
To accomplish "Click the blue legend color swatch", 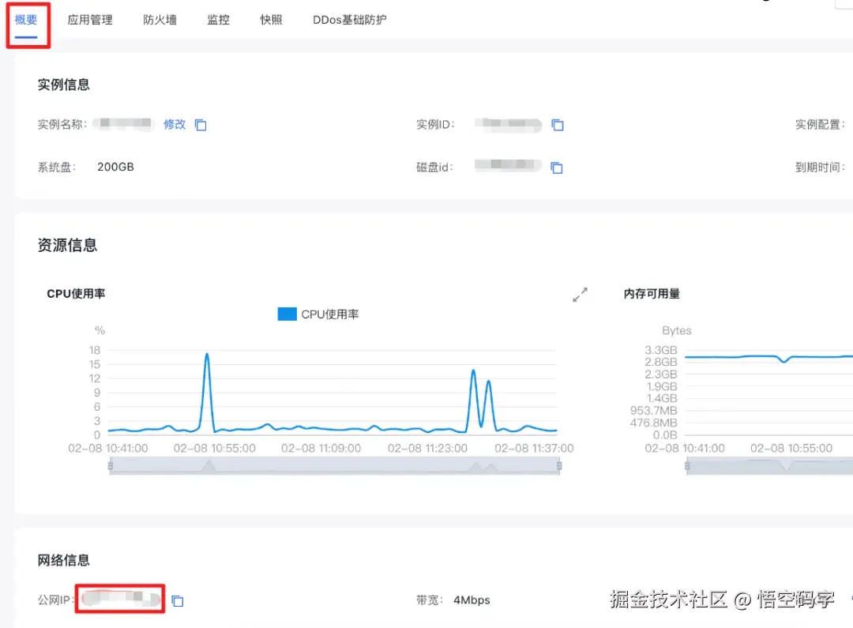I will [287, 314].
